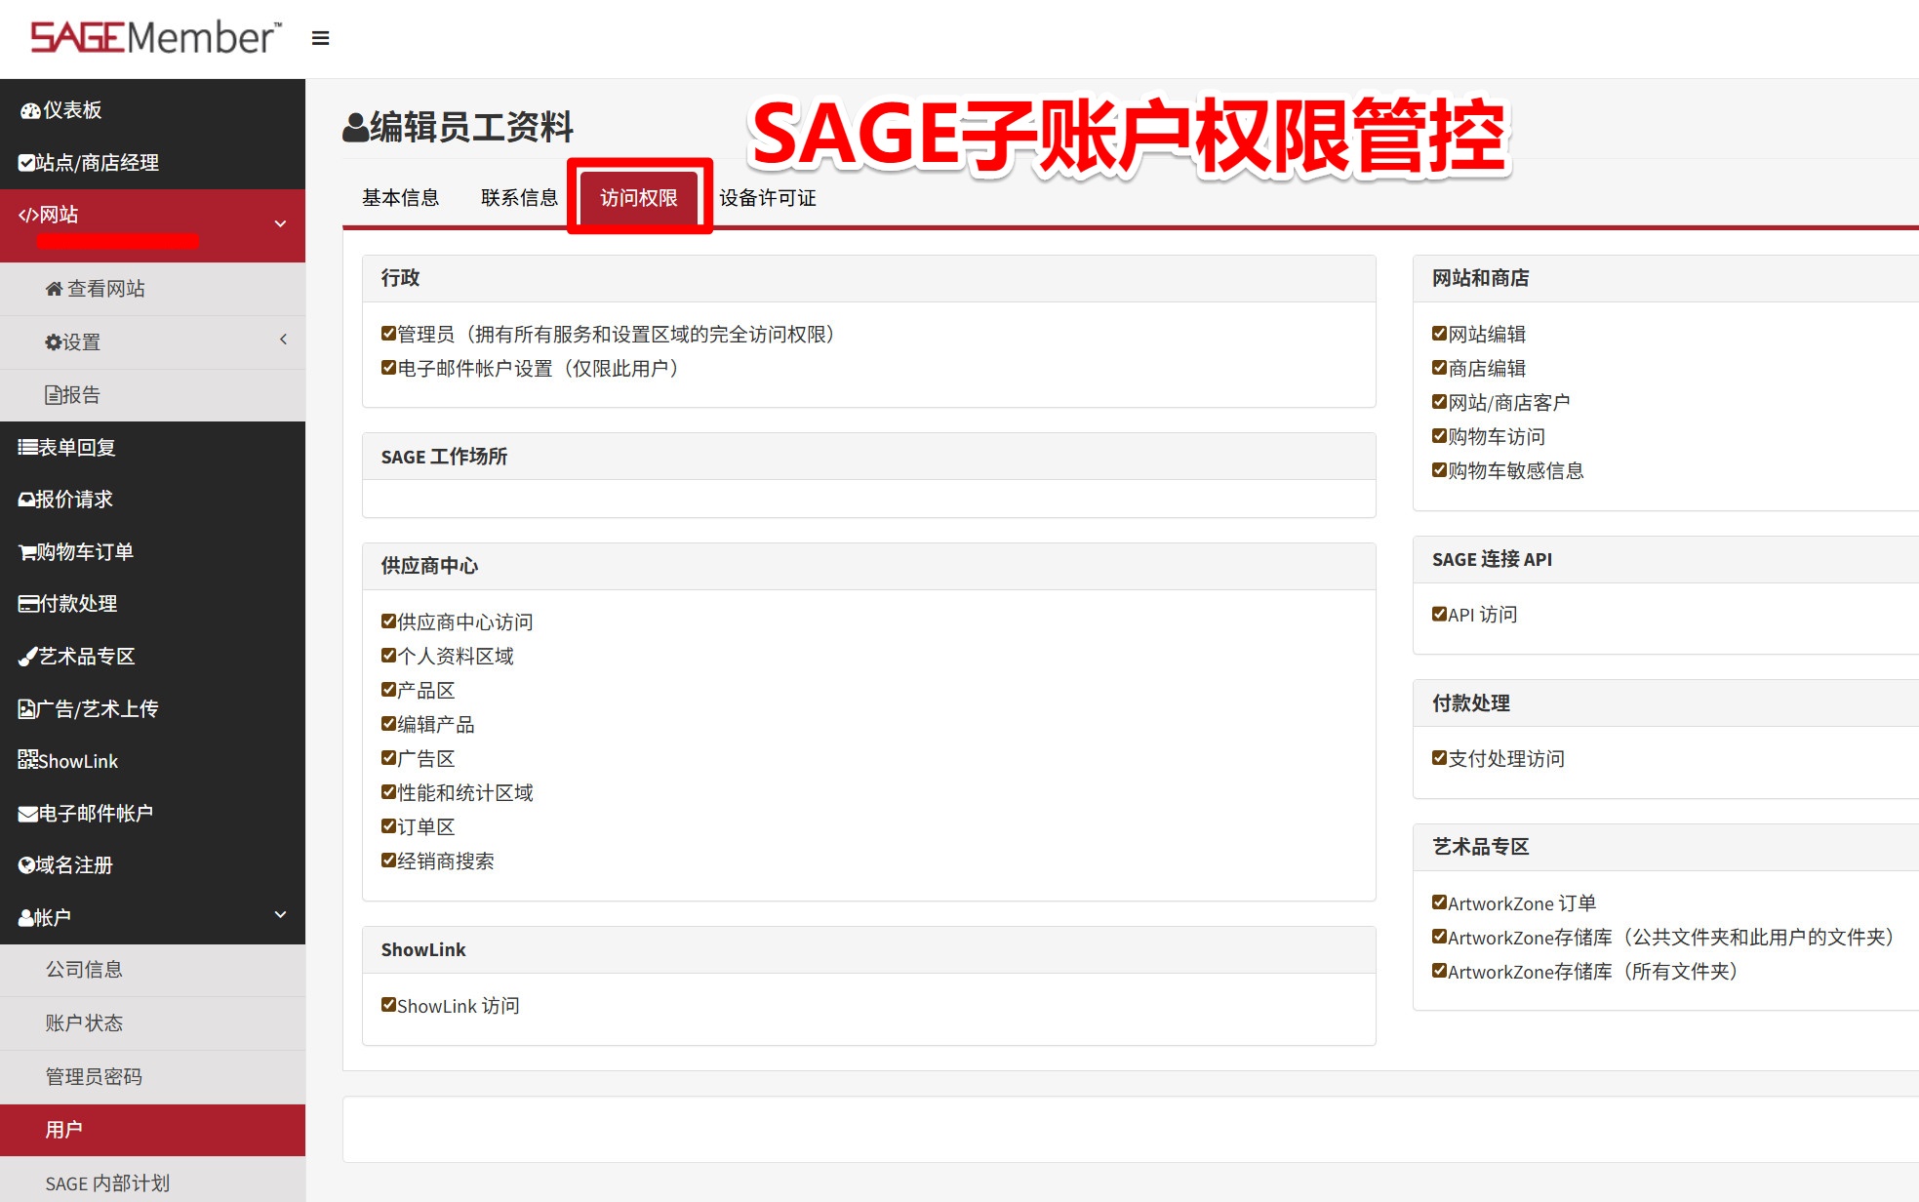Open the device license tab
The width and height of the screenshot is (1919, 1202).
pos(767,198)
